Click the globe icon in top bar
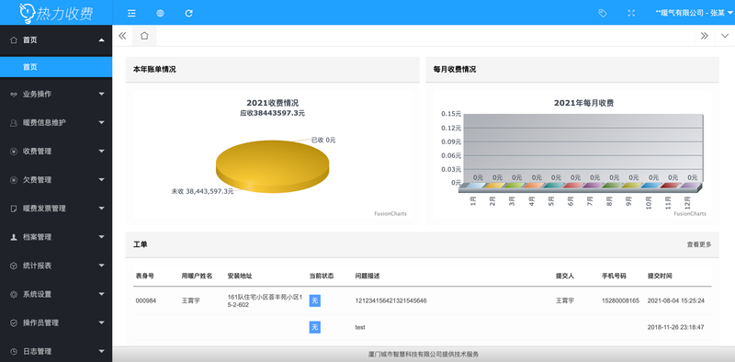This screenshot has width=735, height=362. (160, 13)
